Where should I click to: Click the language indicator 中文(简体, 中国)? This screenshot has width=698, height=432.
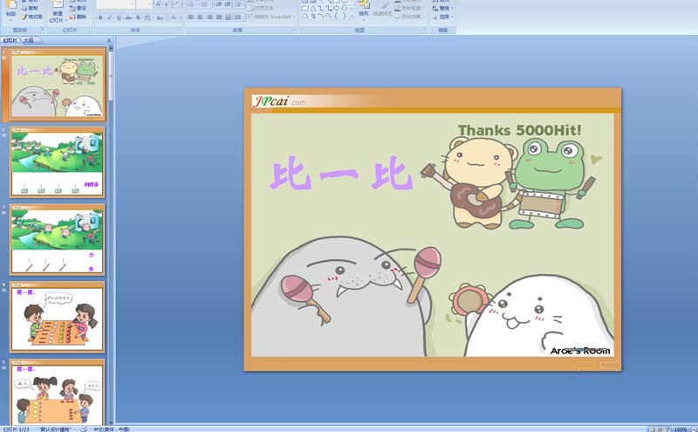tap(112, 429)
